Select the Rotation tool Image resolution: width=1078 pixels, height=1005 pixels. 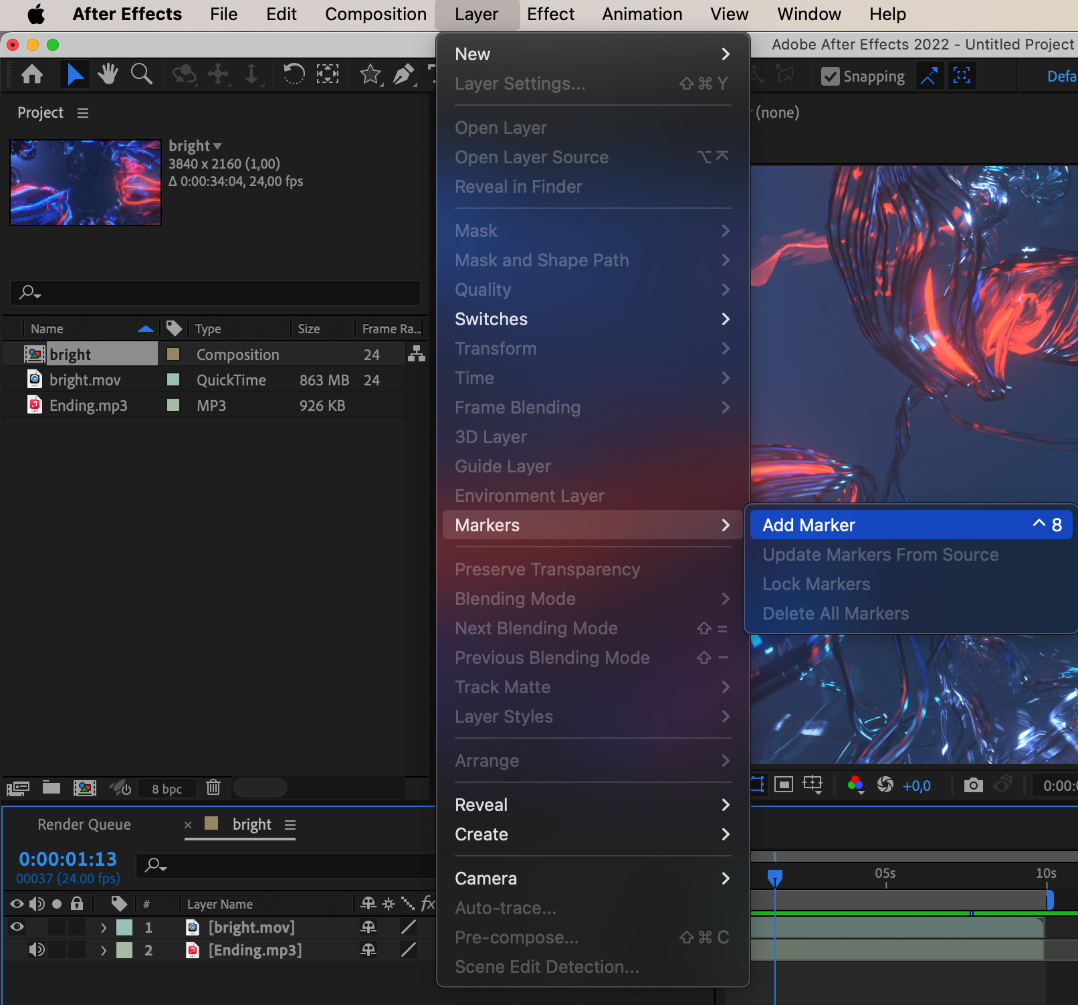[294, 74]
